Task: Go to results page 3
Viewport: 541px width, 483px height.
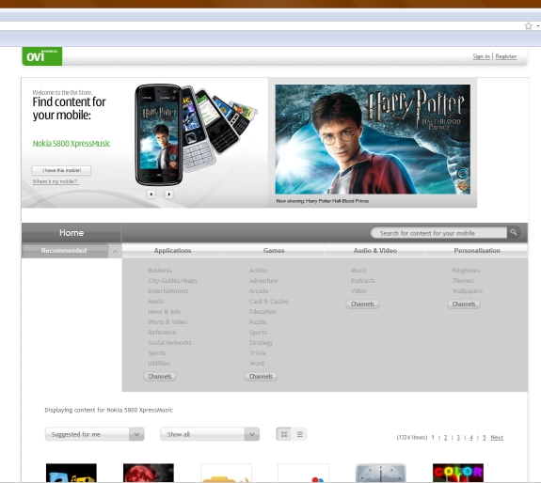Action: [458, 438]
